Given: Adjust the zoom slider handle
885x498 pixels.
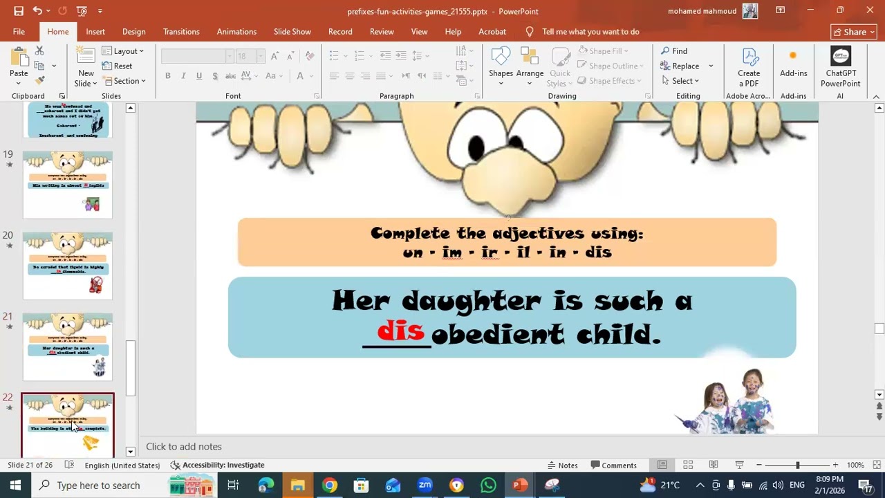Looking at the screenshot, I should coord(797,465).
